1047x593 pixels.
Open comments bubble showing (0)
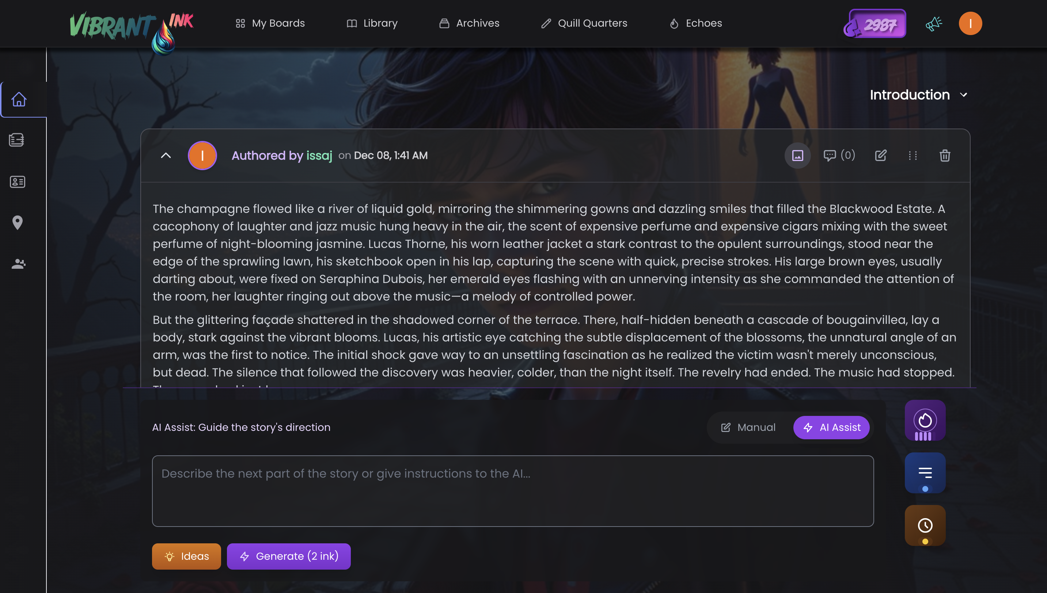point(839,156)
